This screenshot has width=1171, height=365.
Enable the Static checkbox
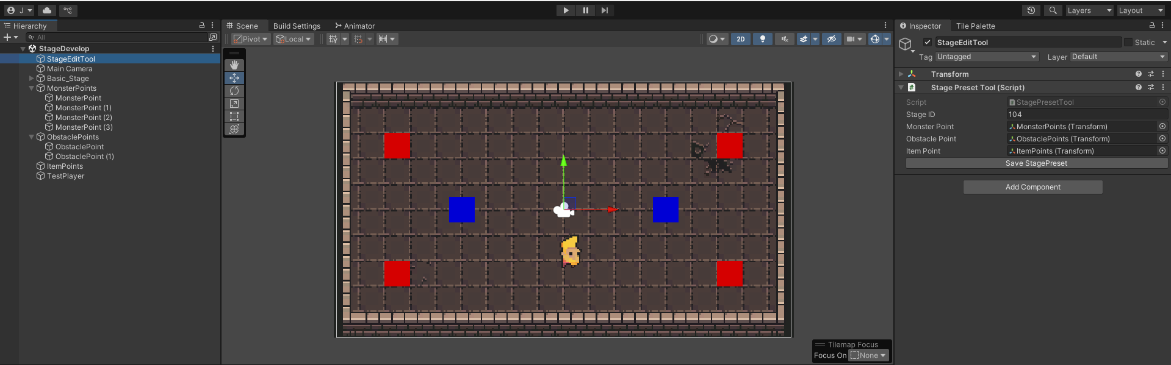point(1128,43)
